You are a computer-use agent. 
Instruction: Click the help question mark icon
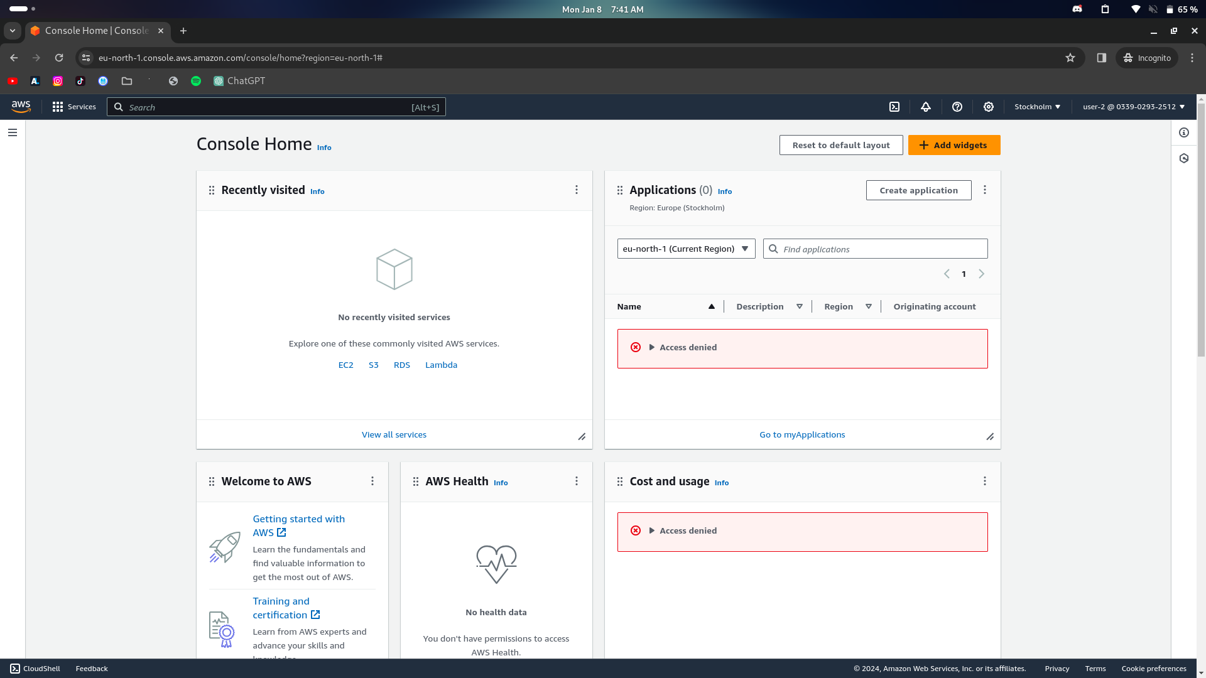pyautogui.click(x=957, y=107)
